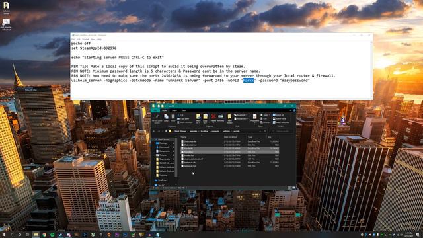Open the File tab in File Explorer
Viewport: 423px width, 238px height.
click(155, 110)
